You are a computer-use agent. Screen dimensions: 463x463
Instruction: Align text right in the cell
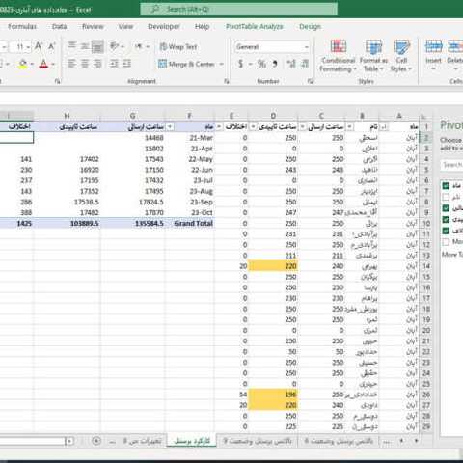97,64
